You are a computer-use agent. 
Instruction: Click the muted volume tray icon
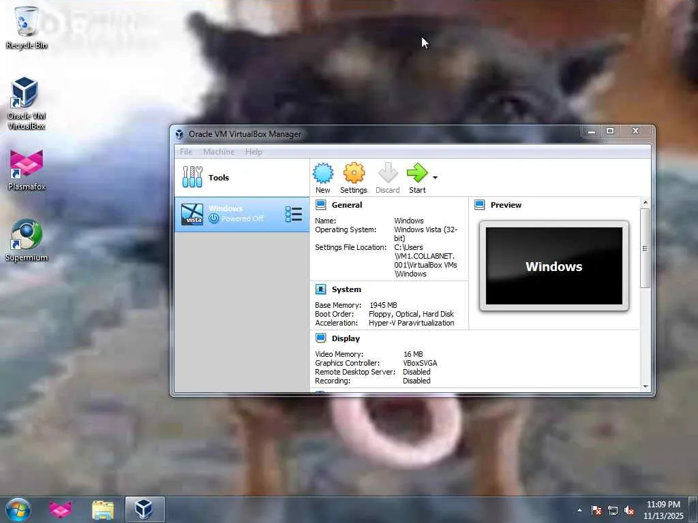coord(629,510)
